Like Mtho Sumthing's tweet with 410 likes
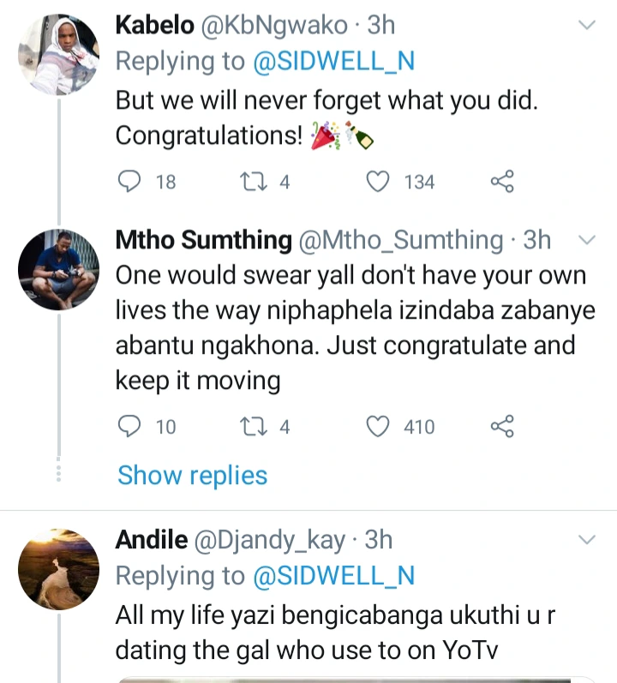Viewport: 617px width, 683px height. coord(379,426)
